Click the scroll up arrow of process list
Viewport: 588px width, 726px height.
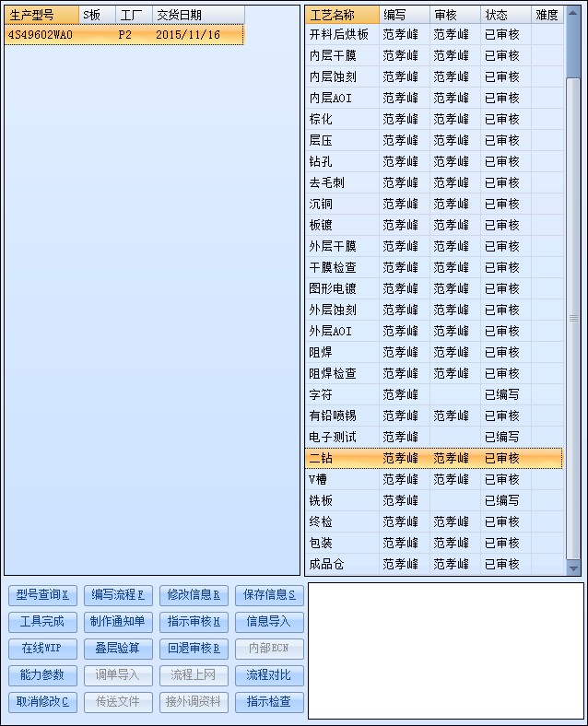click(x=573, y=14)
